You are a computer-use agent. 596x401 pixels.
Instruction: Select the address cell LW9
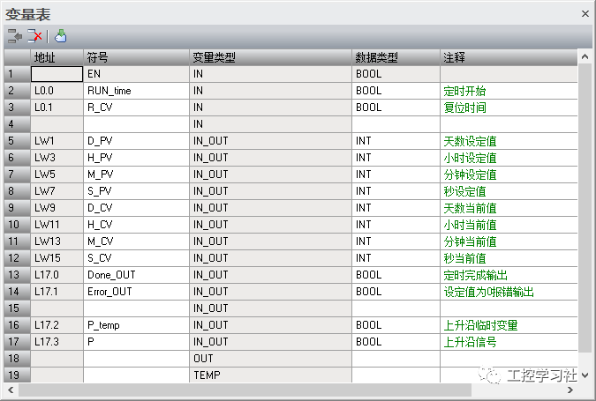click(x=57, y=208)
